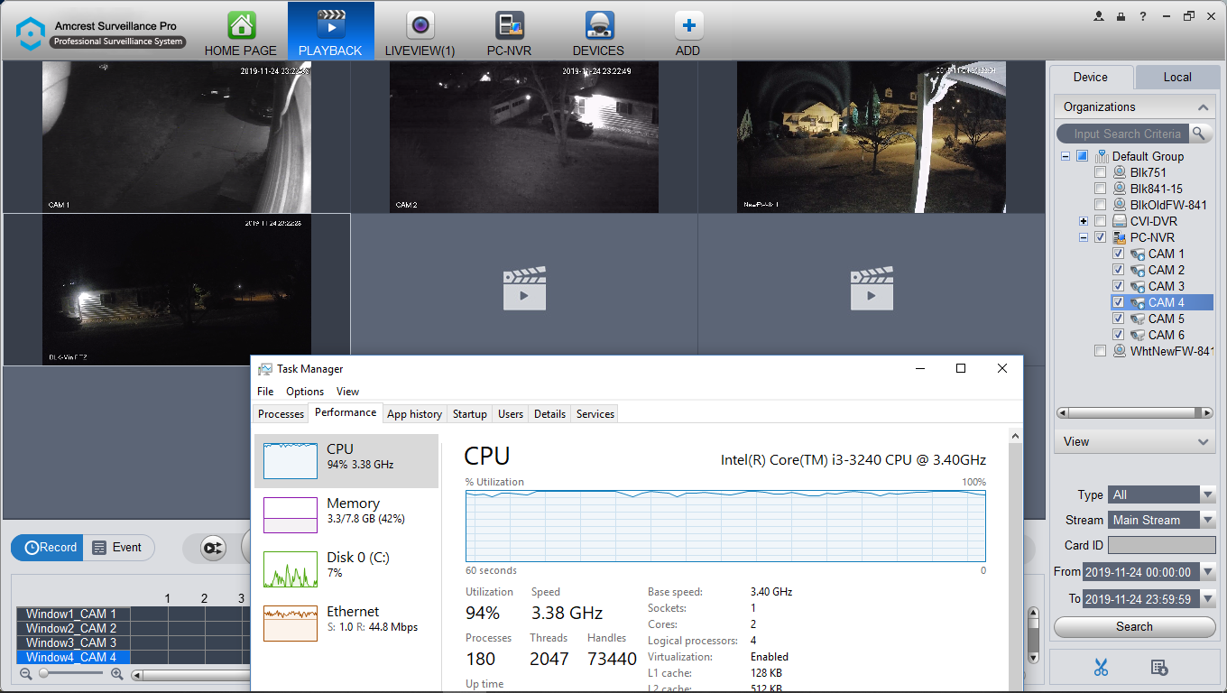Screen dimensions: 1227x693
Task: Click the Amcrest logo icon
Action: coord(31,32)
